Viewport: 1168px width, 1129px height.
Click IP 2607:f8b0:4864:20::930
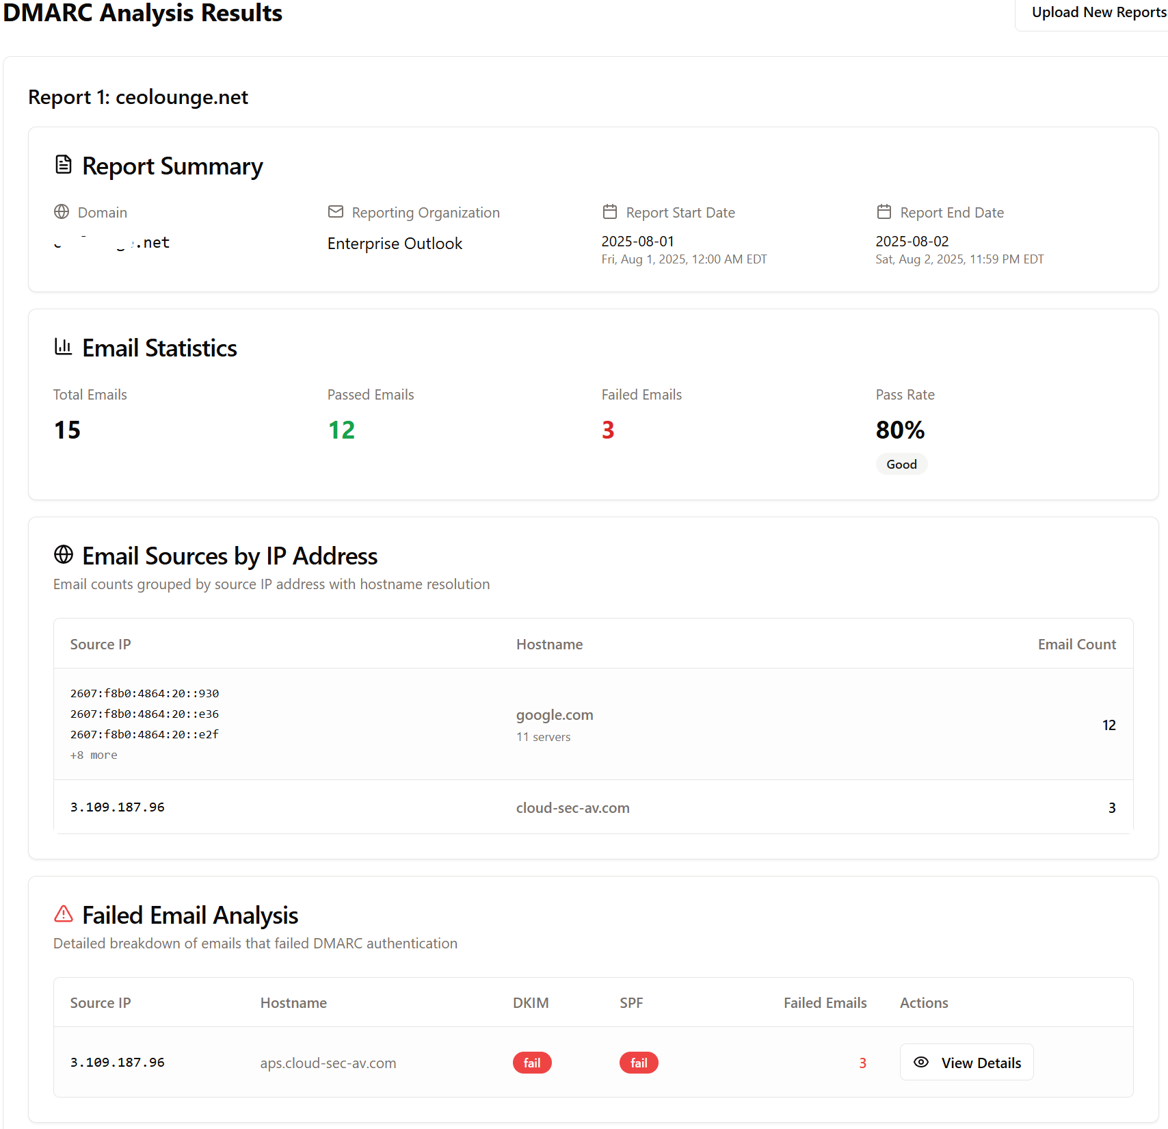click(144, 693)
